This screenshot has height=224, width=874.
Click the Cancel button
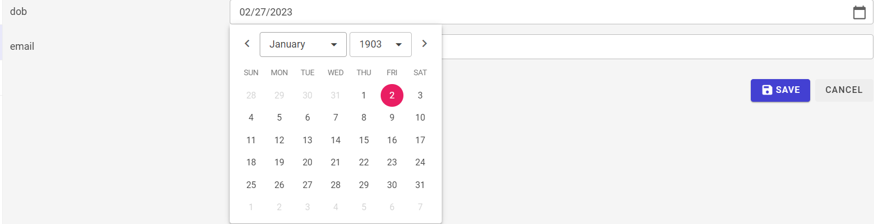pos(844,90)
